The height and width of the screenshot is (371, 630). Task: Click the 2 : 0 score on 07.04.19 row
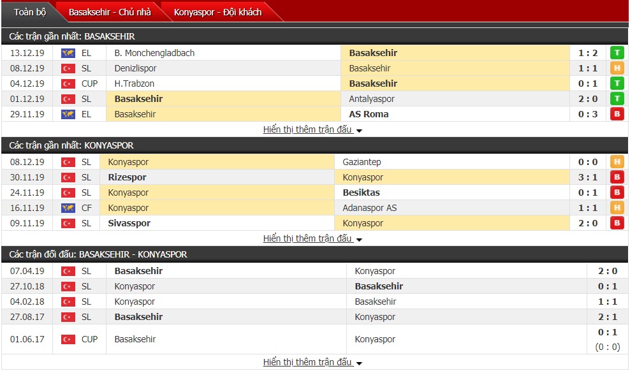(x=608, y=272)
